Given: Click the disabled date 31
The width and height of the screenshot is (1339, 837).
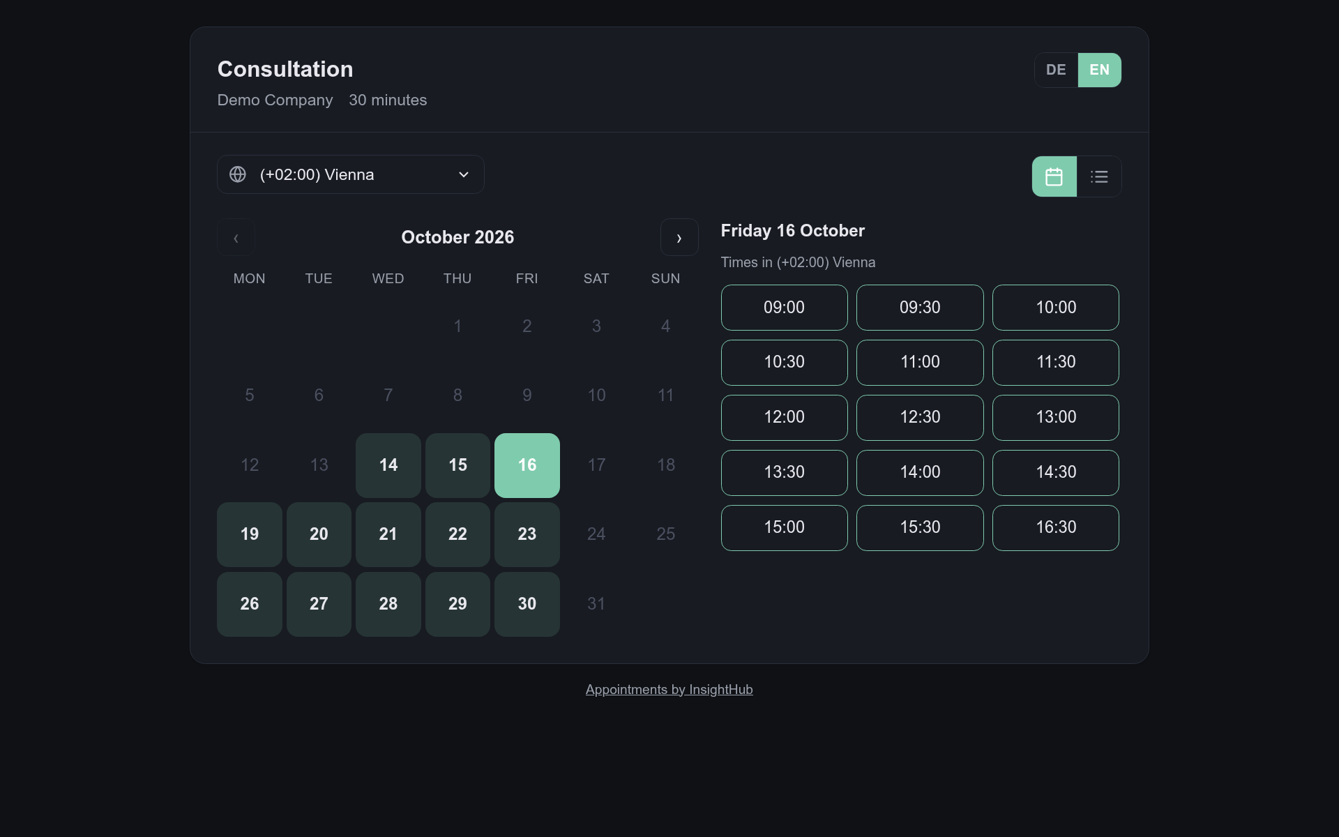Looking at the screenshot, I should click(596, 604).
